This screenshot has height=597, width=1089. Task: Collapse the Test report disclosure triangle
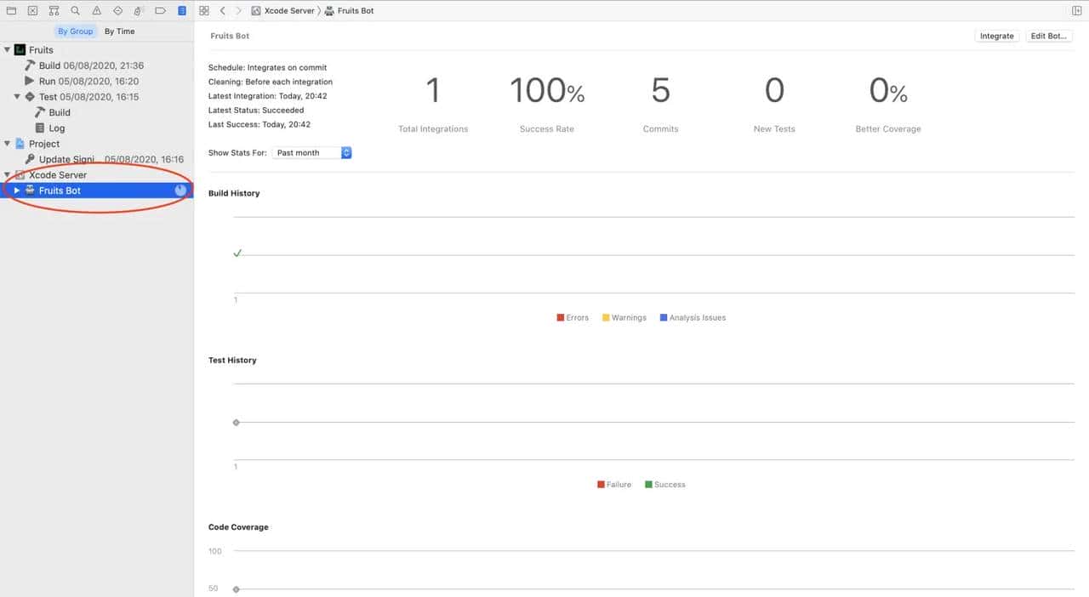coord(17,97)
